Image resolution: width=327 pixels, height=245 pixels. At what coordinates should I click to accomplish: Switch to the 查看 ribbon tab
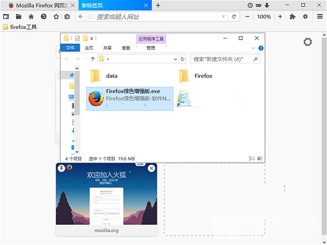click(x=126, y=48)
